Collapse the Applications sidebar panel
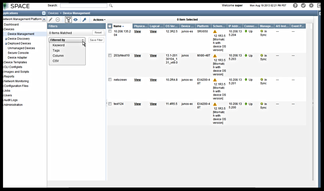This screenshot has height=191, width=324. [44, 13]
